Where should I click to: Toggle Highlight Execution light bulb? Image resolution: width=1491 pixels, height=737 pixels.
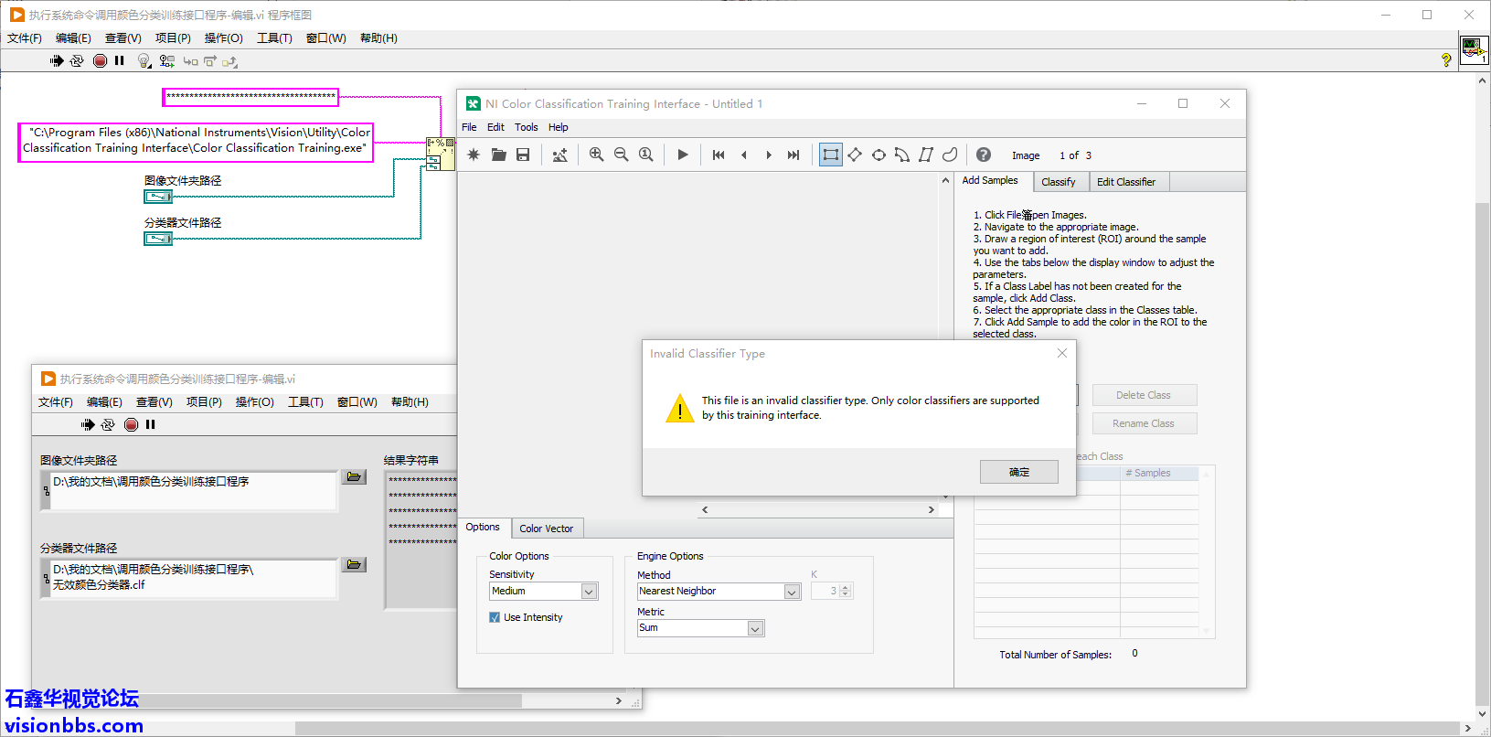[144, 61]
